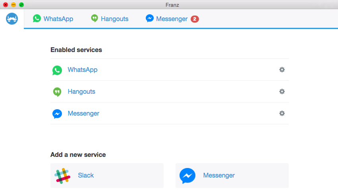The image size is (338, 195).
Task: Click the Franz mustache logo icon
Action: click(x=12, y=19)
